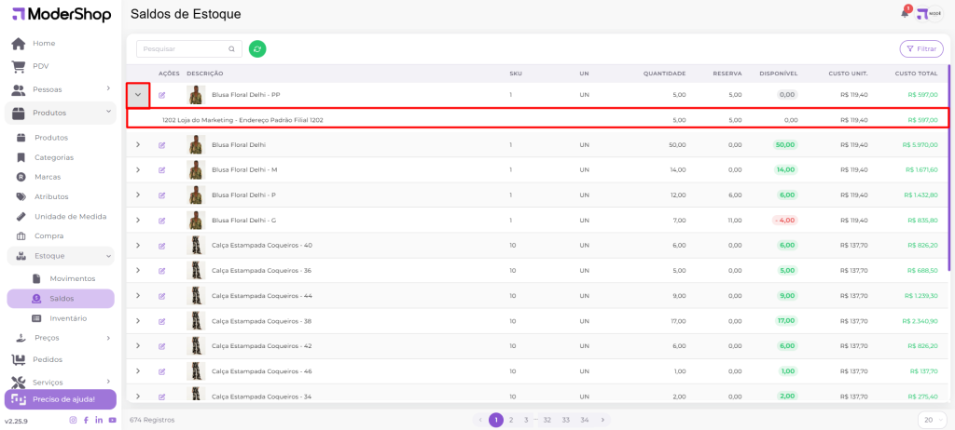
Task: Collapse the Blusa Floral Delhi - PP row
Action: click(x=138, y=95)
